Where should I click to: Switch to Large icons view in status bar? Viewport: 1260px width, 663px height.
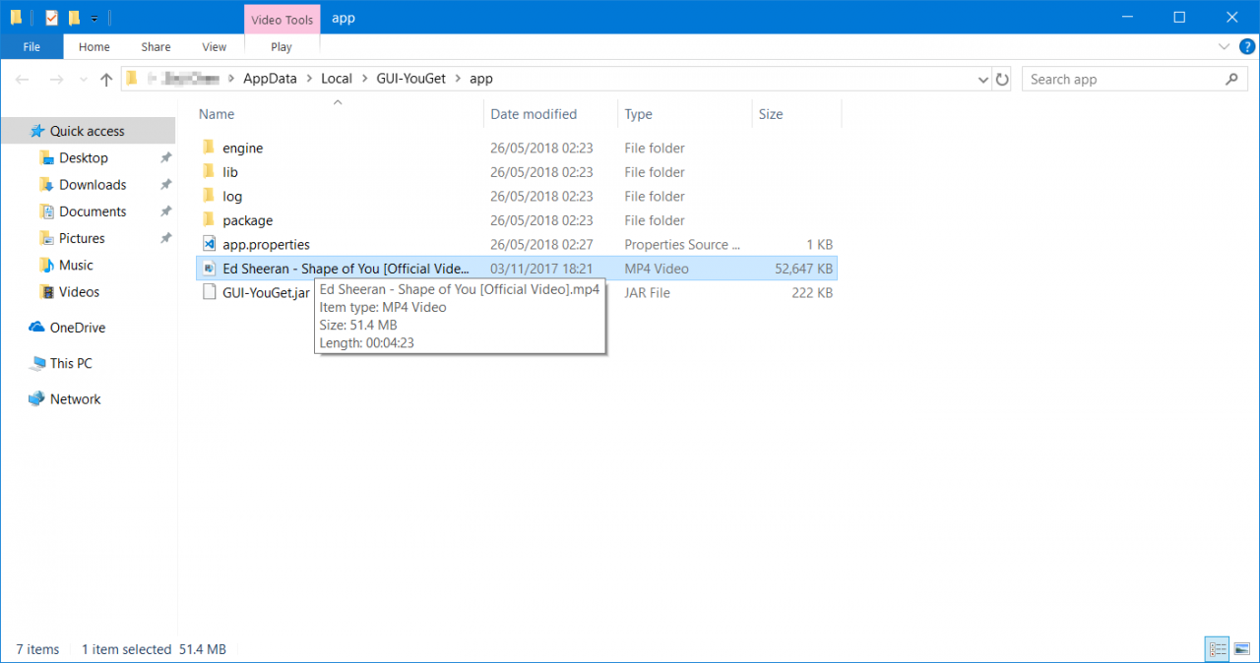(x=1241, y=649)
